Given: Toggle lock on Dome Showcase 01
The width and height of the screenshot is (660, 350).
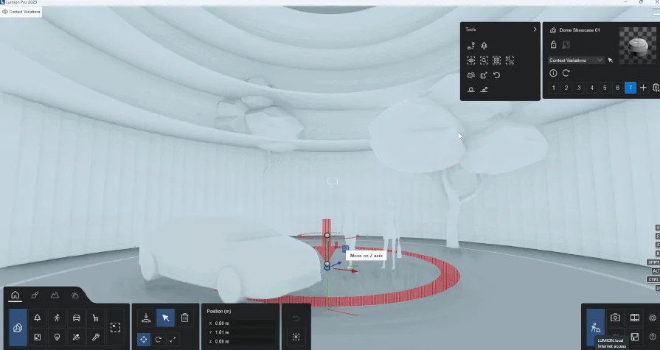Looking at the screenshot, I should (554, 45).
